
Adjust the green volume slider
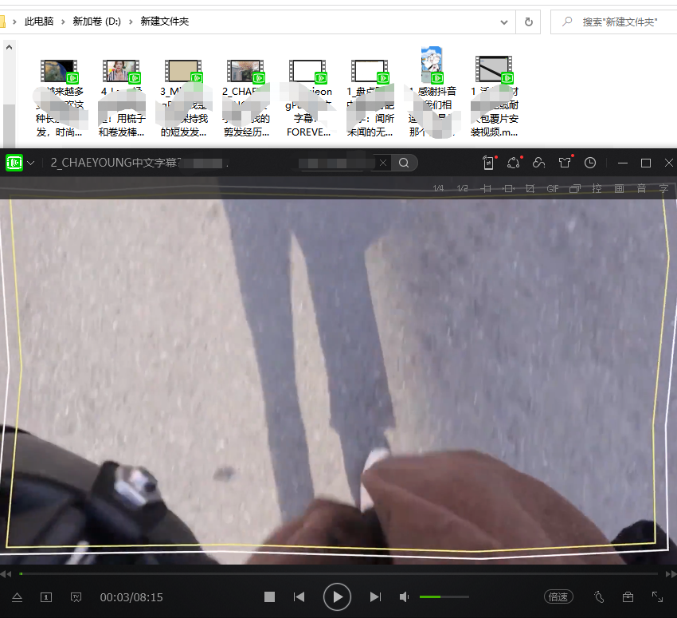(x=444, y=596)
